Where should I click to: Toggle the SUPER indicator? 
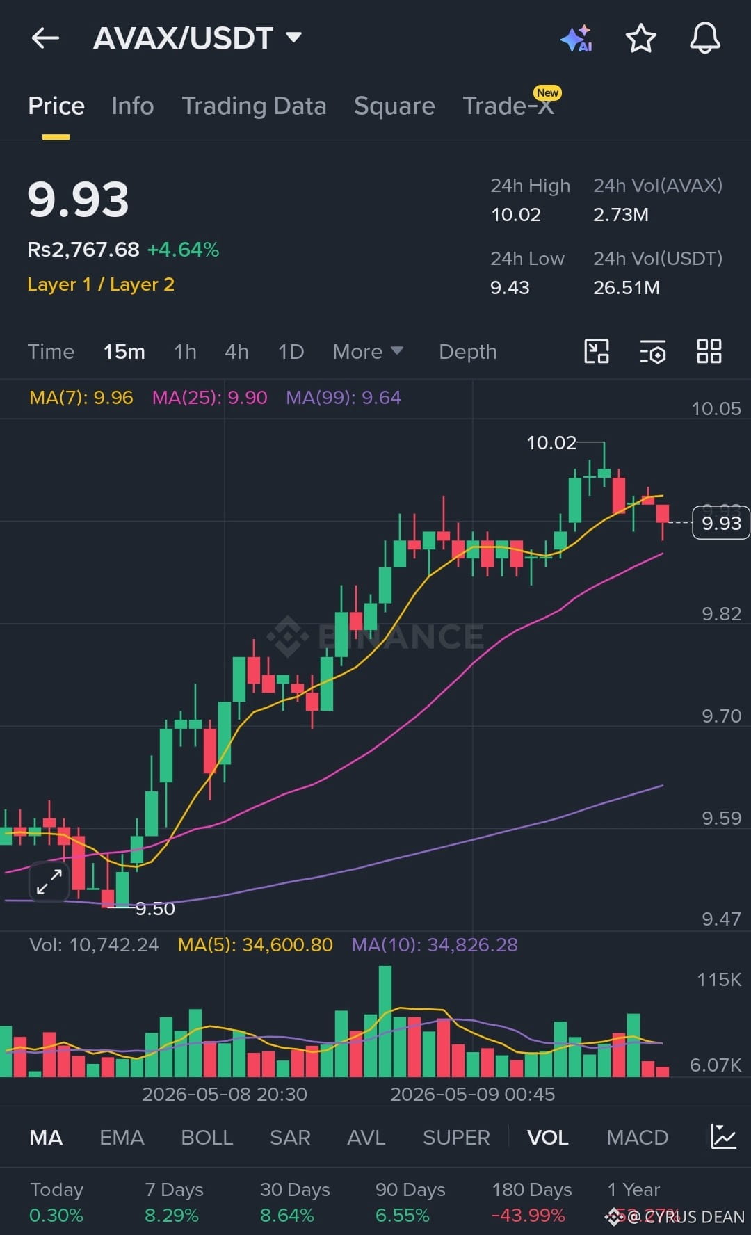tap(456, 1138)
